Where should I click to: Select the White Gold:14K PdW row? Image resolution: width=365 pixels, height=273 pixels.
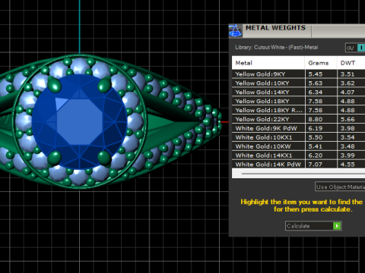298,165
